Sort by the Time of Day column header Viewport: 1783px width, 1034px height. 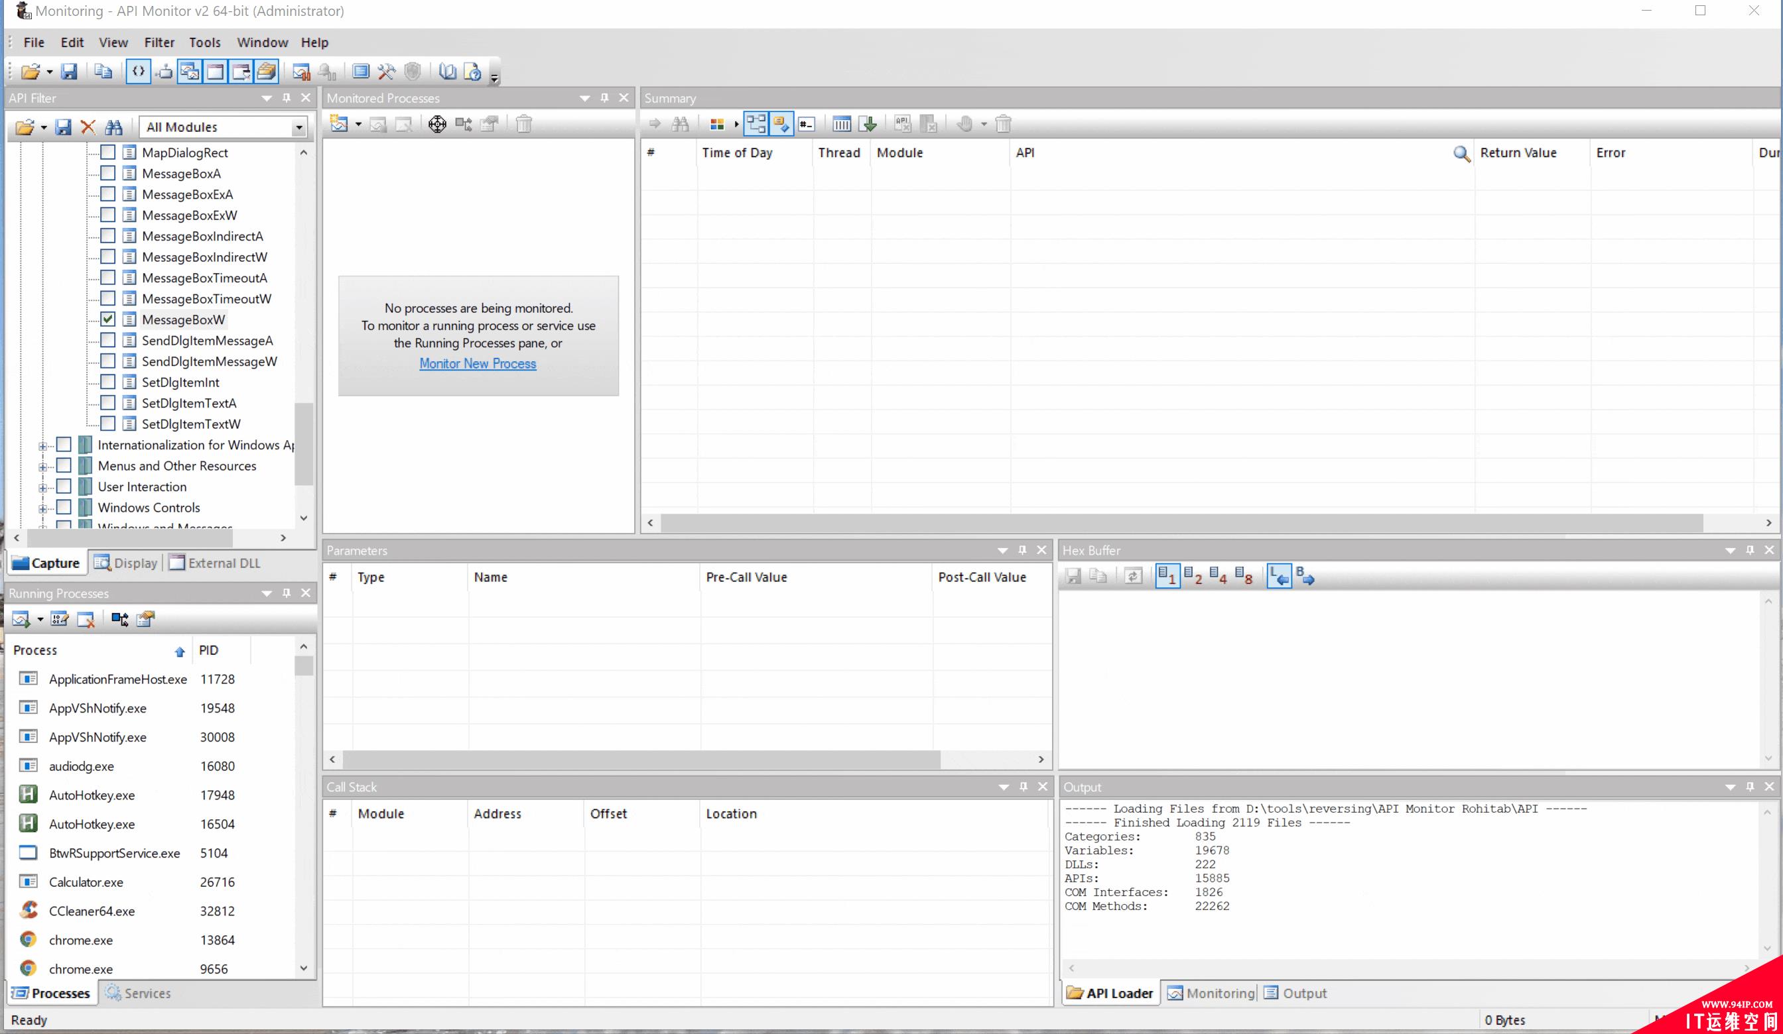coord(754,152)
